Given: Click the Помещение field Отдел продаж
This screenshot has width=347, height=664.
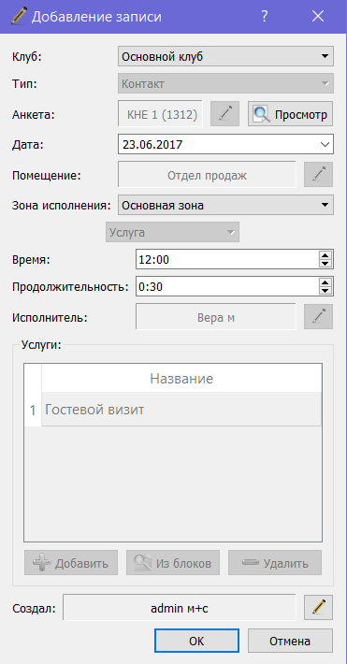Looking at the screenshot, I should (207, 175).
